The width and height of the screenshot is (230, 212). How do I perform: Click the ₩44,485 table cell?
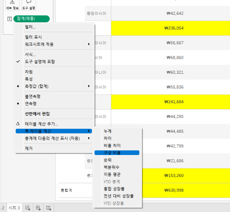point(186,131)
